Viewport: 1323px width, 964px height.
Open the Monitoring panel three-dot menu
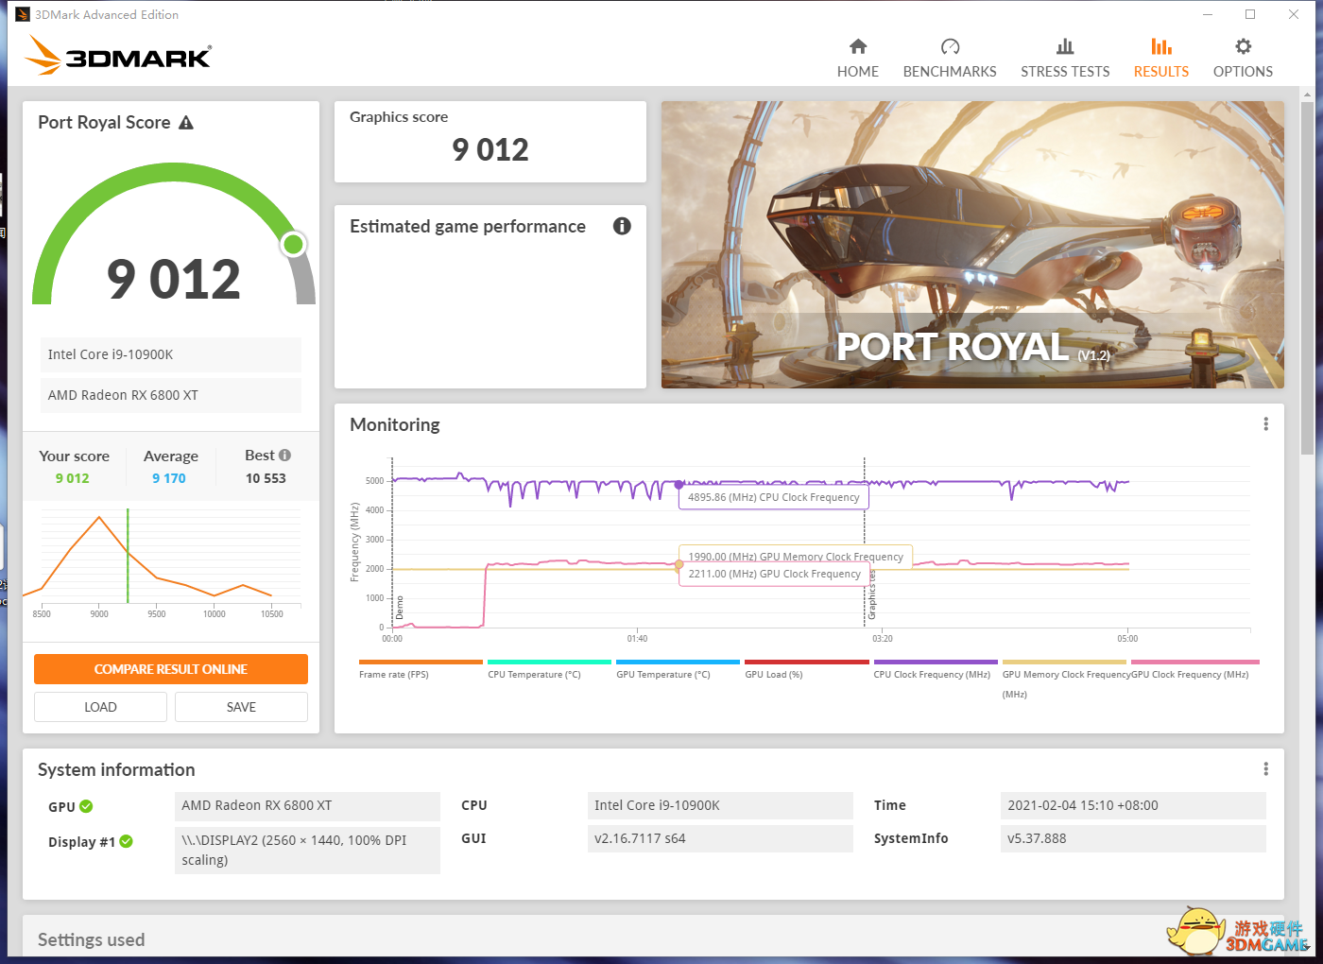point(1265,424)
